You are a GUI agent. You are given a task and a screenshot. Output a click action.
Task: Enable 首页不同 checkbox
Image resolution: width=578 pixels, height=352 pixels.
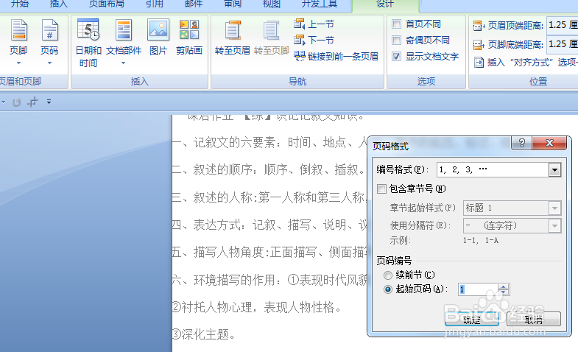click(x=397, y=24)
